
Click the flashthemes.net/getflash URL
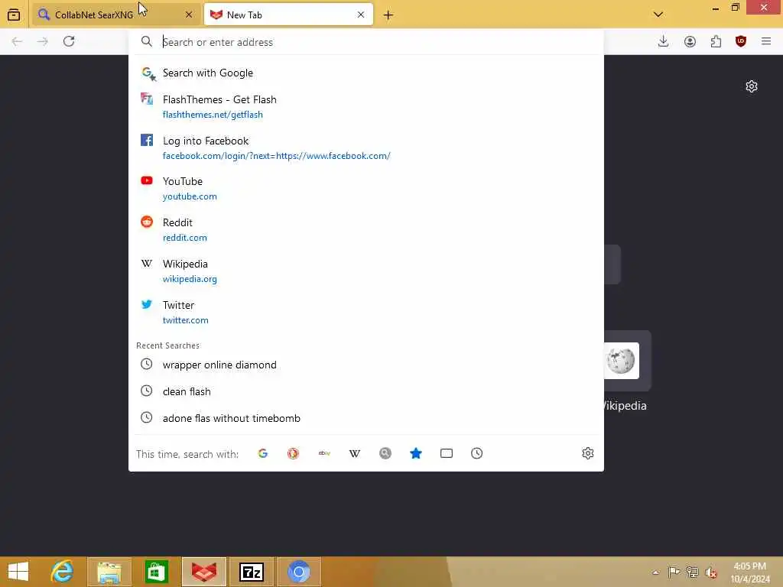(x=213, y=115)
